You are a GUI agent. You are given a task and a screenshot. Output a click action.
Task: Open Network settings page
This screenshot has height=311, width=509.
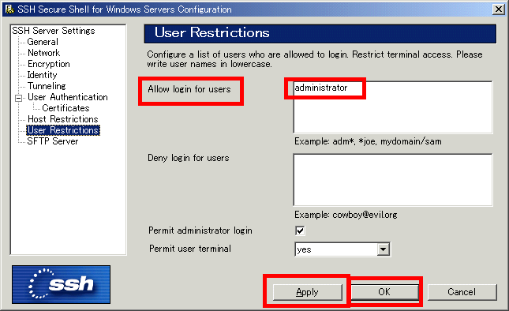pyautogui.click(x=44, y=53)
